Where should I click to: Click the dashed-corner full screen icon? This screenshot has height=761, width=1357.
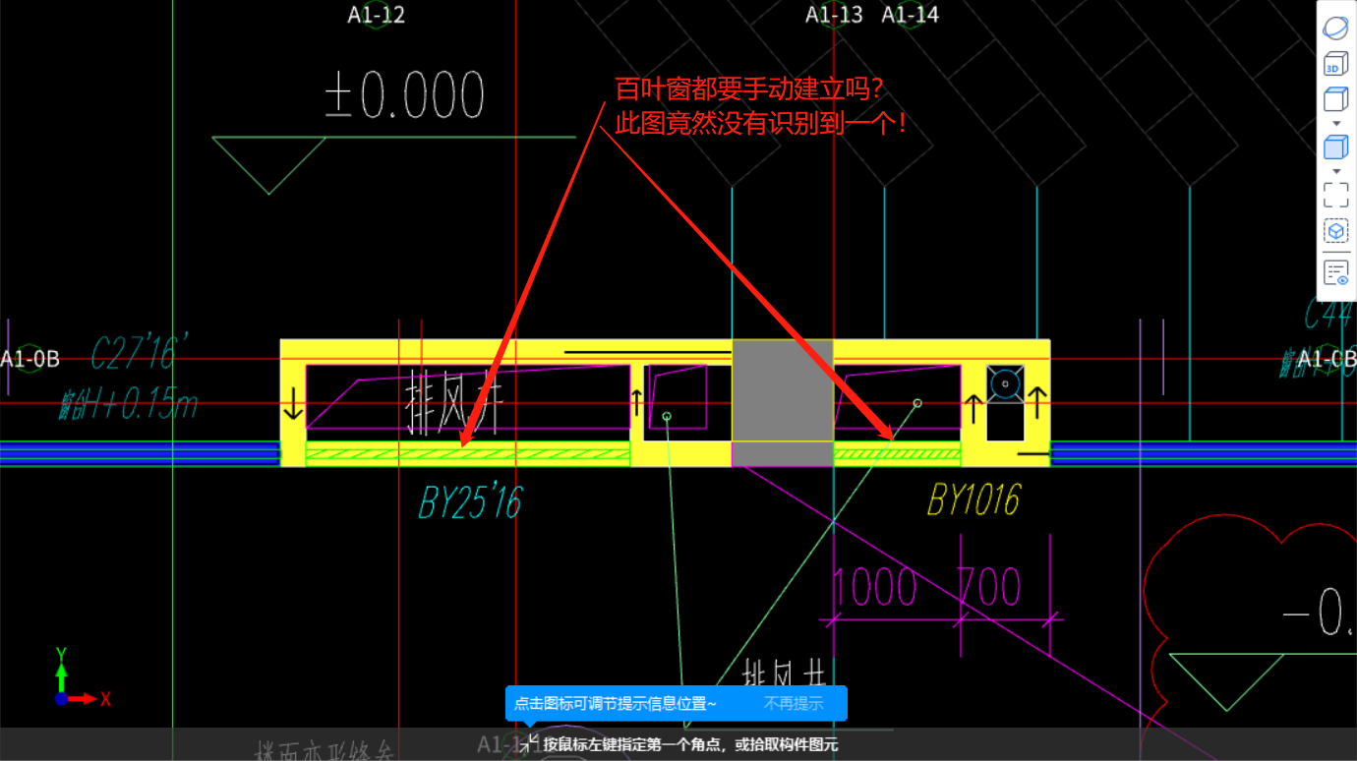(1335, 195)
